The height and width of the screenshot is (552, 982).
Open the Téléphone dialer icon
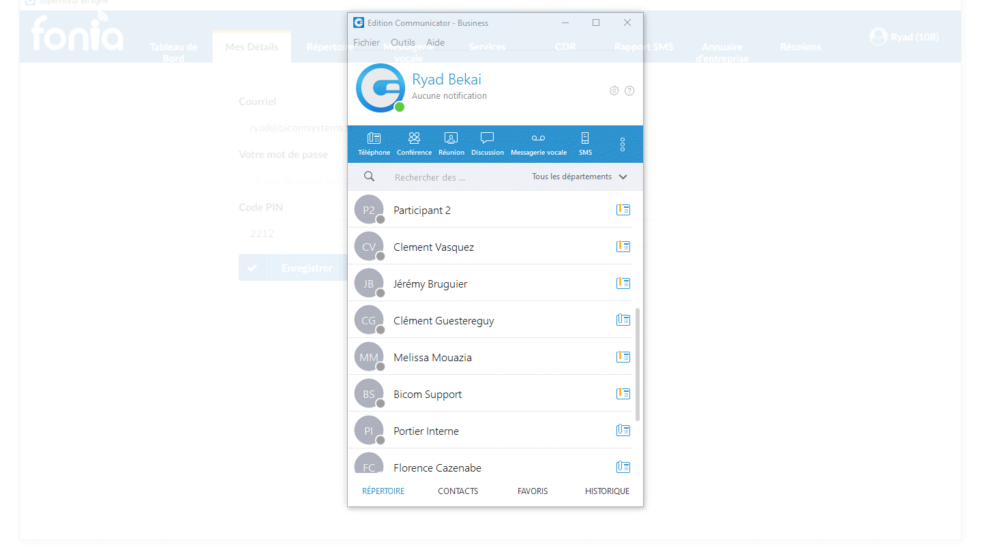(x=374, y=144)
